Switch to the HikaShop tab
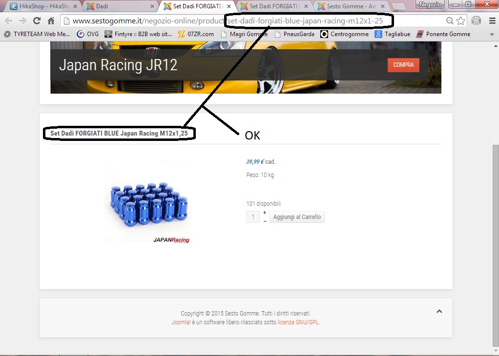The height and width of the screenshot is (356, 499). (x=43, y=6)
